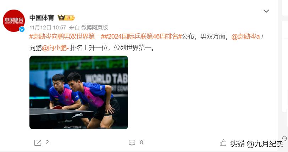Viewport: 288px width, 152px height.
Task: Click the Roman numeral II level badge
Action: click(x=70, y=18)
